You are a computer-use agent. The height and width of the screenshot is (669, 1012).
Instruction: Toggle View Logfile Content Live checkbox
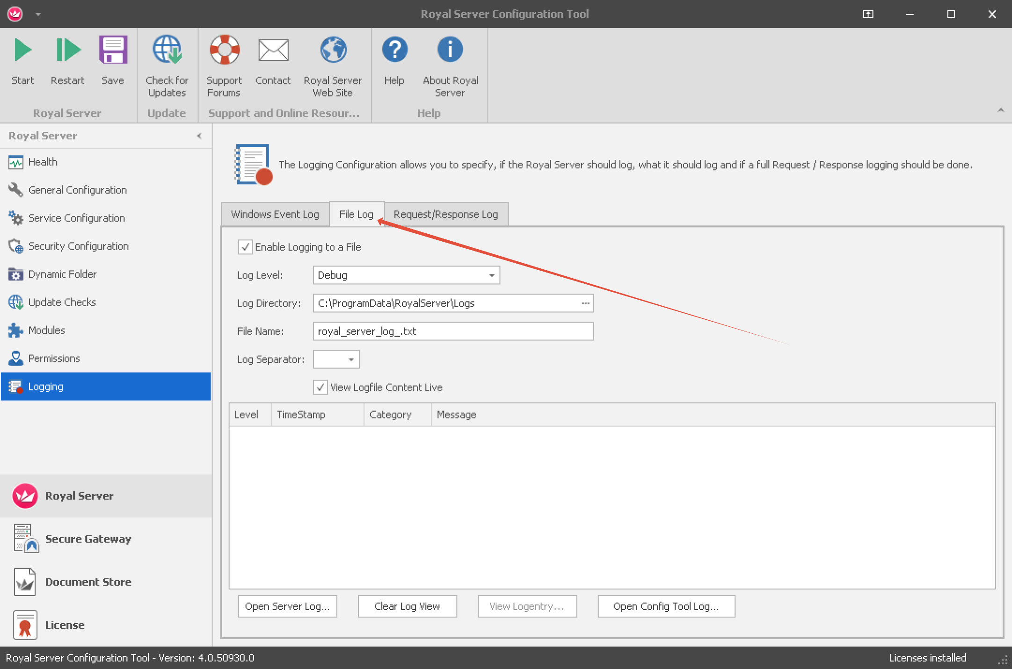(x=320, y=387)
